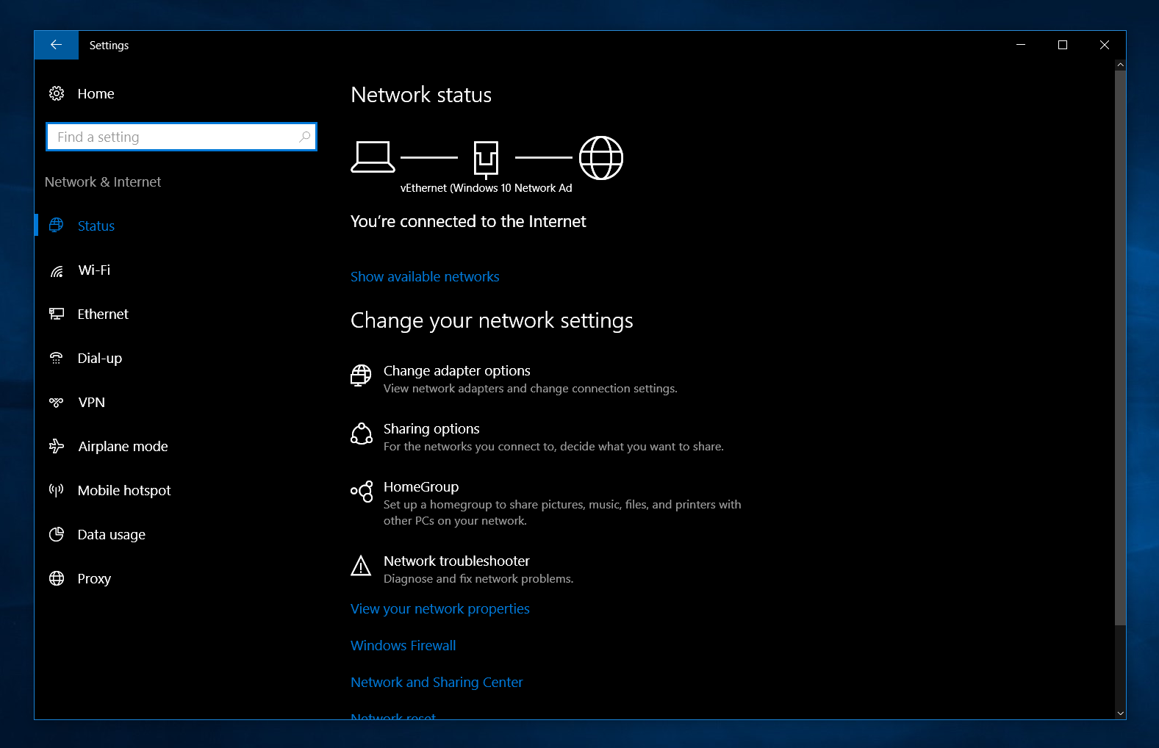Click the Sharing options icon
The height and width of the screenshot is (748, 1159).
coord(362,434)
